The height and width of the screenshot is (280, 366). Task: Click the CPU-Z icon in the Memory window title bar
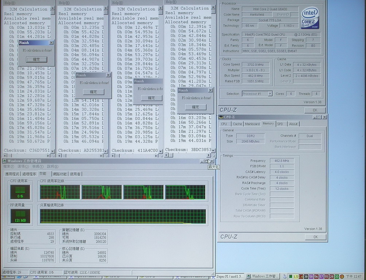click(x=221, y=117)
